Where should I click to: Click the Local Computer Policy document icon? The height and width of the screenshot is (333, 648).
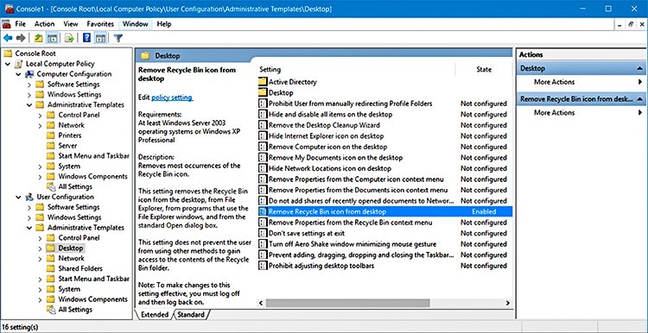point(19,64)
